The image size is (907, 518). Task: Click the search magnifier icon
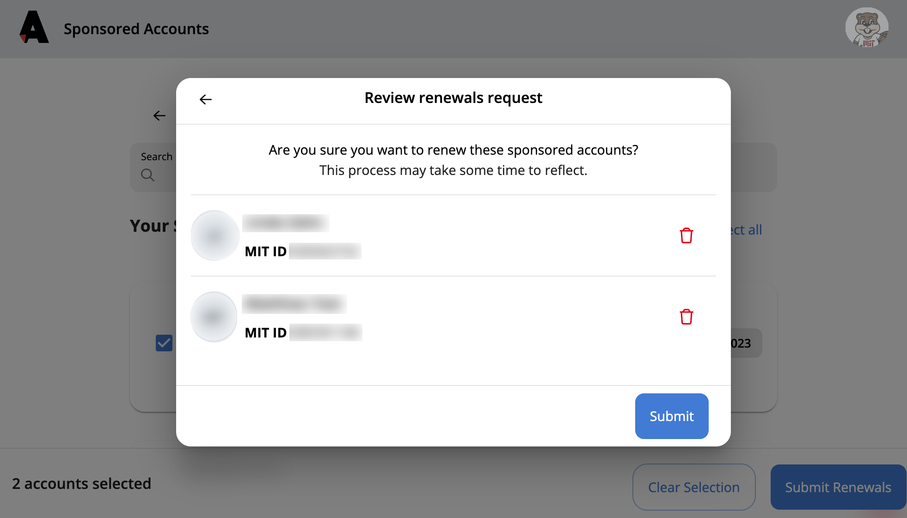coord(147,175)
